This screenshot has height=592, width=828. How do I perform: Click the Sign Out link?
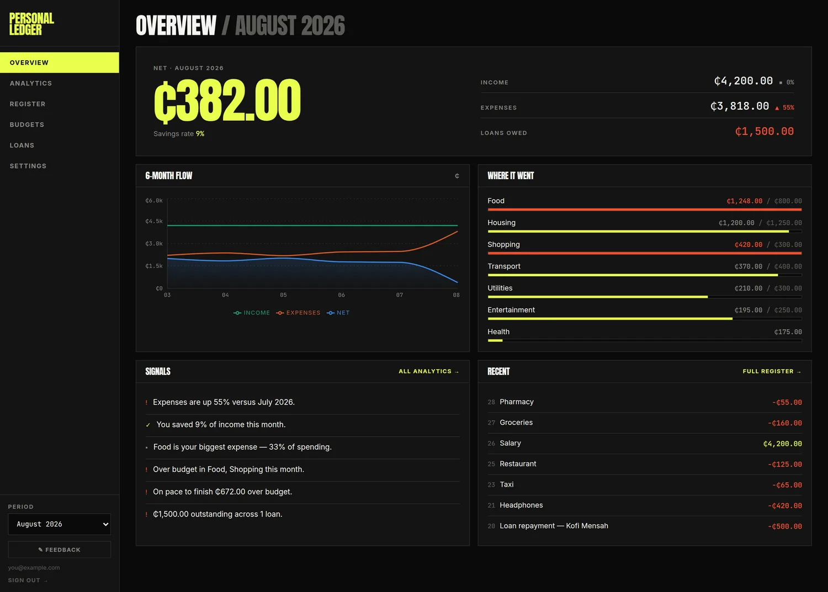click(28, 580)
